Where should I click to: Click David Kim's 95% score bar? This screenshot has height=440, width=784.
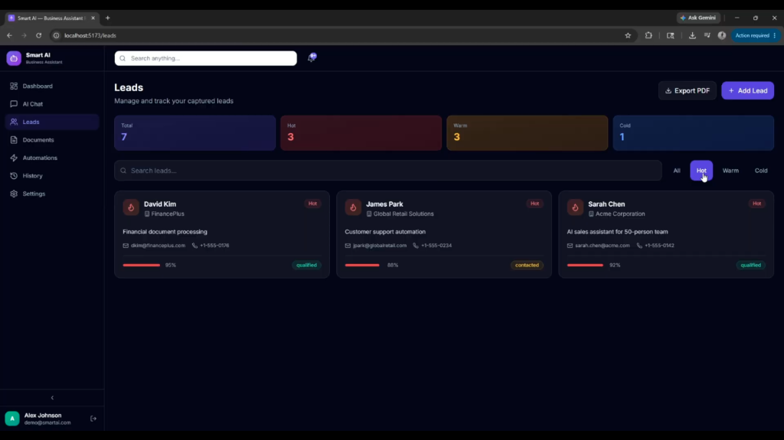pos(142,265)
